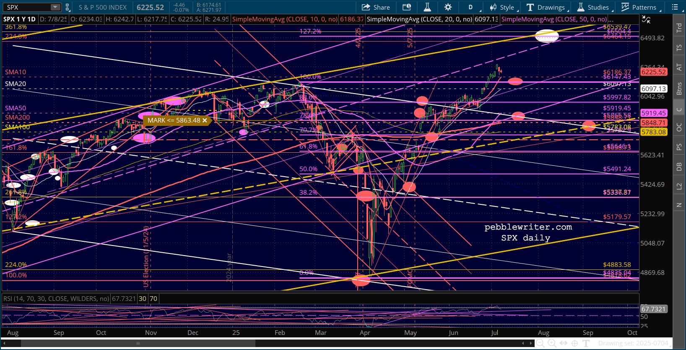Close the MARK <= 5863.48 alert label

[x=205, y=120]
